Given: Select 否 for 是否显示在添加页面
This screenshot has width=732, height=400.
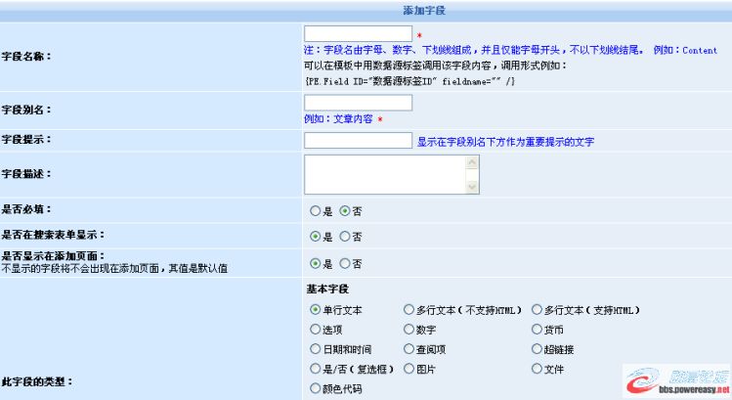Looking at the screenshot, I should coord(344,264).
